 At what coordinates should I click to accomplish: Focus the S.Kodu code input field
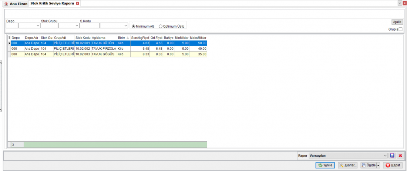(x=90, y=25)
